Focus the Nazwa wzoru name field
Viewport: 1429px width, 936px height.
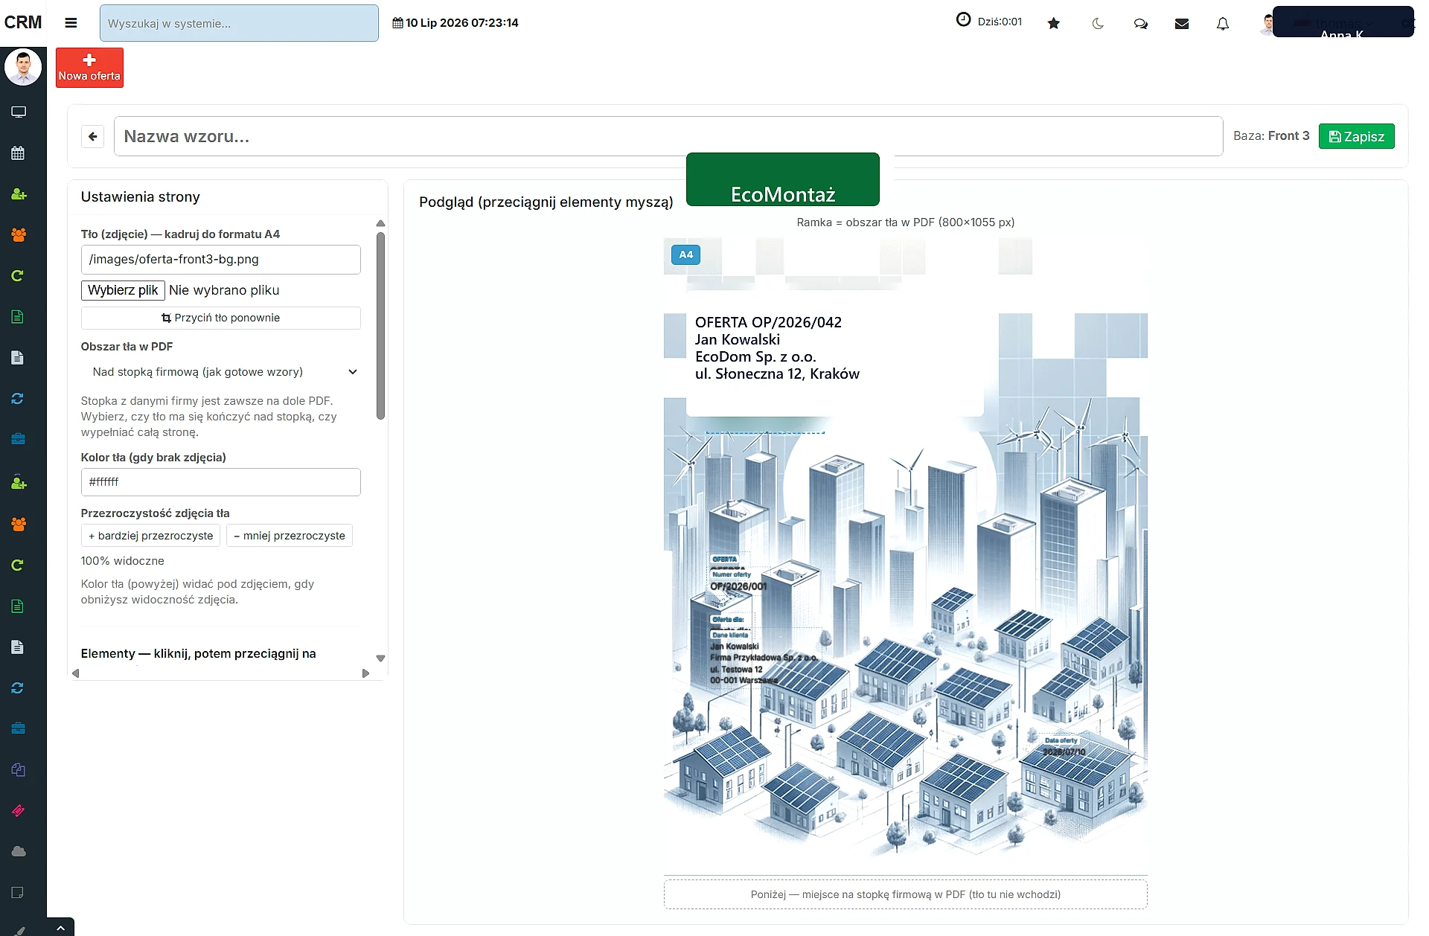(668, 136)
